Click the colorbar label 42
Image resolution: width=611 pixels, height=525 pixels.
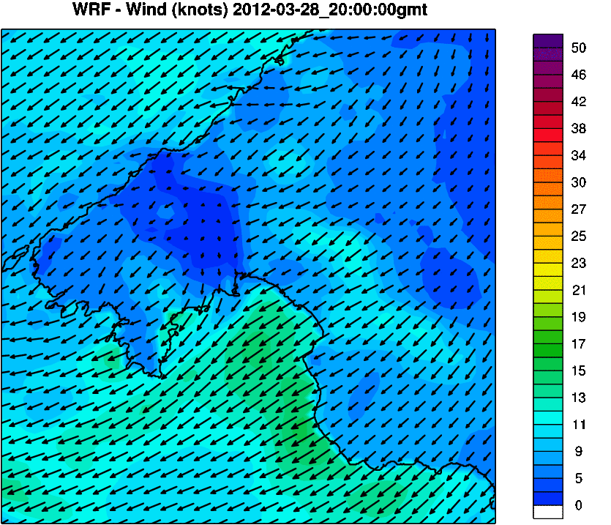tap(579, 101)
